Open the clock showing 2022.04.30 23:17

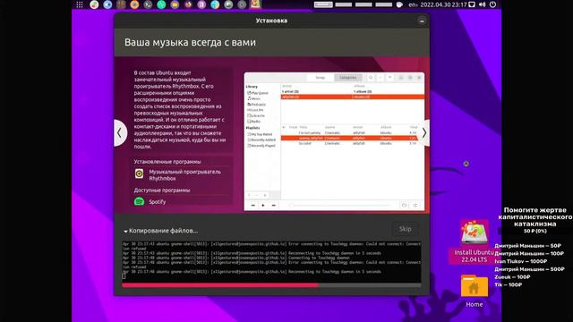pos(443,4)
